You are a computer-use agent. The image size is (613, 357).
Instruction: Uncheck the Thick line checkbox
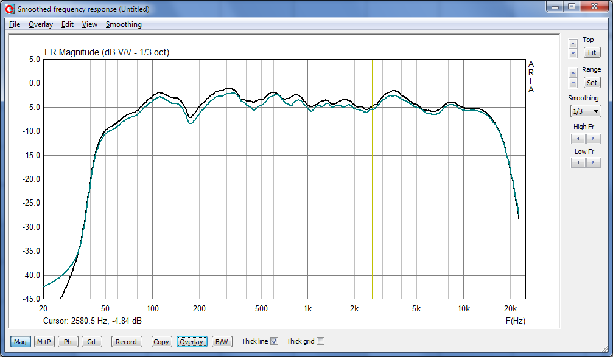[x=275, y=341]
